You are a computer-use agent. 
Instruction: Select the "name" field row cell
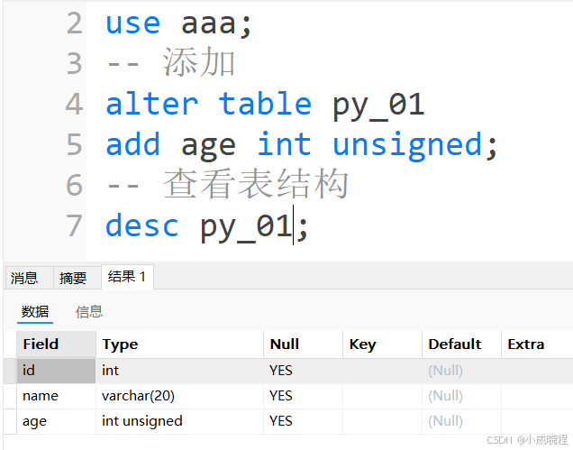41,395
